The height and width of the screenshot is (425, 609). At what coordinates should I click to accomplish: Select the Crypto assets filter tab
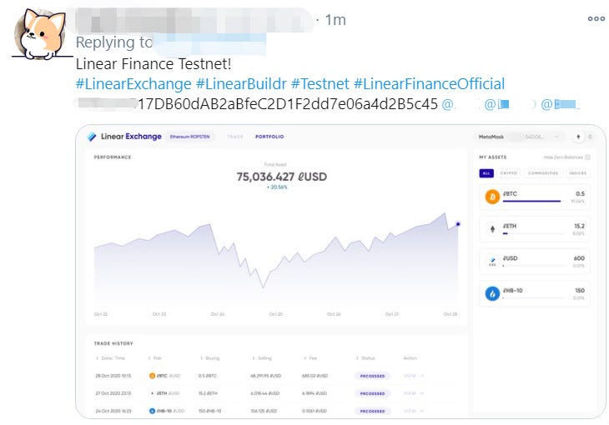click(x=509, y=173)
